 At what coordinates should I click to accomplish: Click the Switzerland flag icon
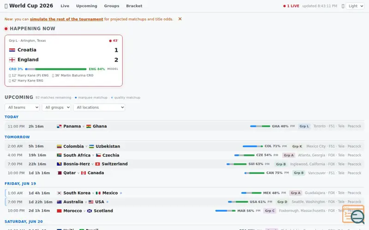click(97, 164)
